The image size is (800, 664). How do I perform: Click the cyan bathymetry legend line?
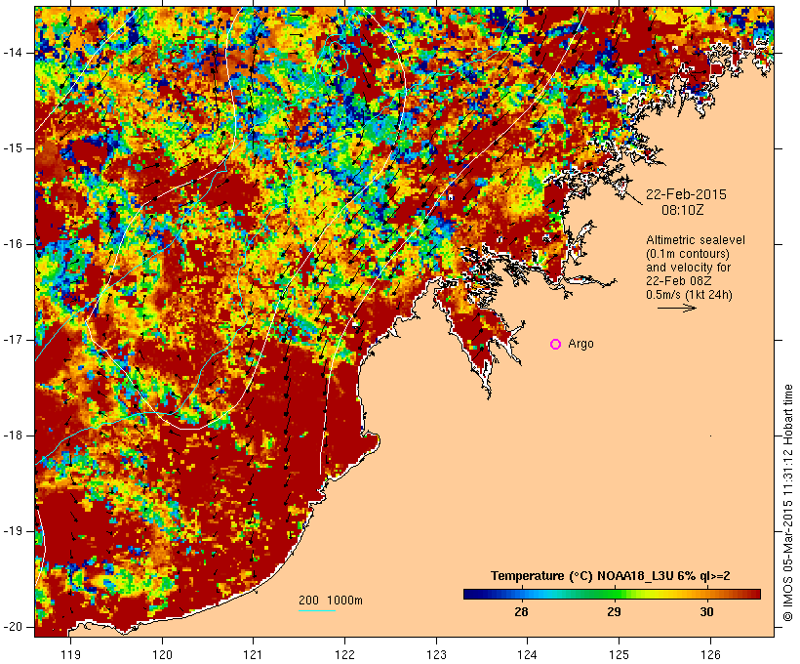tap(317, 610)
